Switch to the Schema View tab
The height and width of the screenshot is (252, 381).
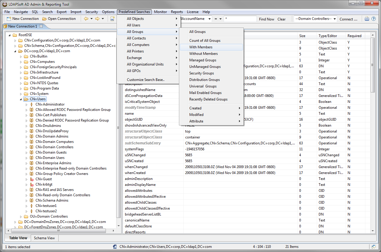click(x=44, y=238)
